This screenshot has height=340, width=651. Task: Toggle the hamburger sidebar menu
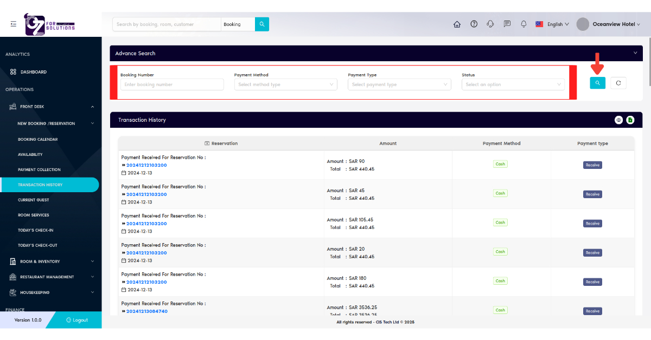tap(13, 24)
